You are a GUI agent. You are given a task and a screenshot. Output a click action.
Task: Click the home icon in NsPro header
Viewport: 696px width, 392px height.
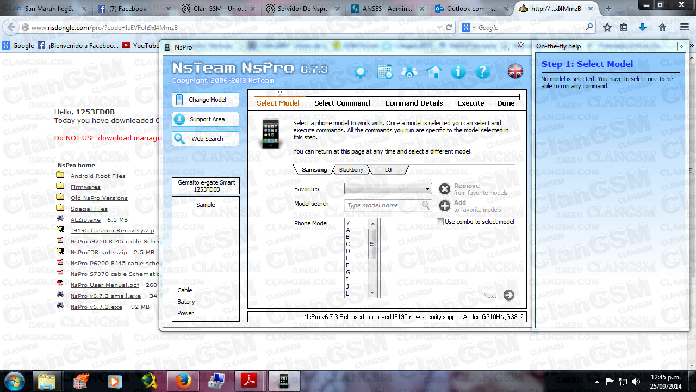[x=434, y=71]
